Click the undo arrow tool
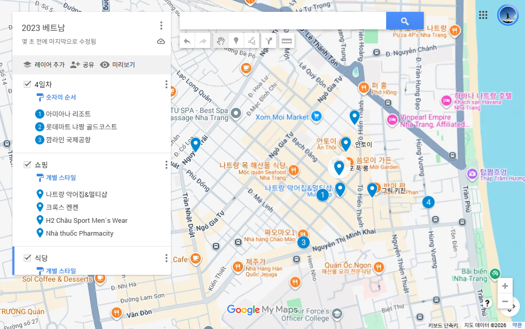 coord(187,41)
